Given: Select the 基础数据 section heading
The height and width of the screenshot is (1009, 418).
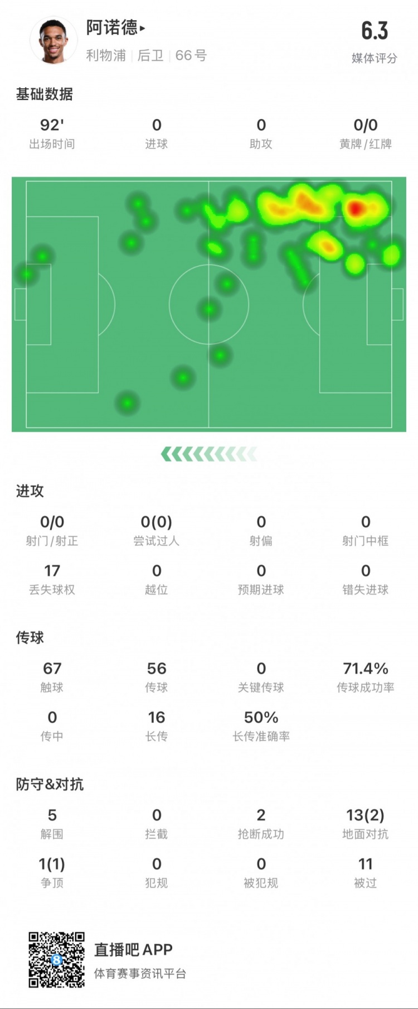Looking at the screenshot, I should 44,94.
